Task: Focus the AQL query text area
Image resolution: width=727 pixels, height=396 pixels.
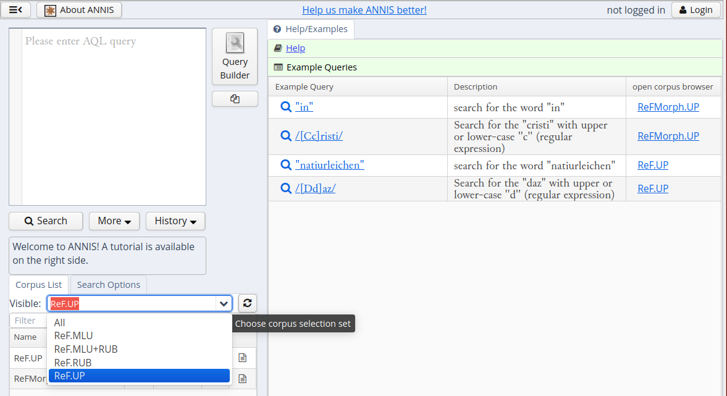Action: [x=114, y=116]
